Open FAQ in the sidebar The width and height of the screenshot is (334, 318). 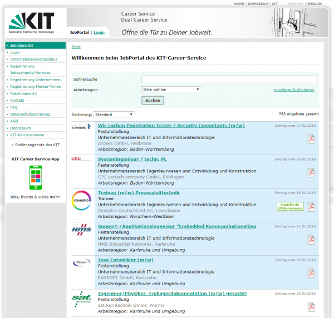click(x=14, y=107)
